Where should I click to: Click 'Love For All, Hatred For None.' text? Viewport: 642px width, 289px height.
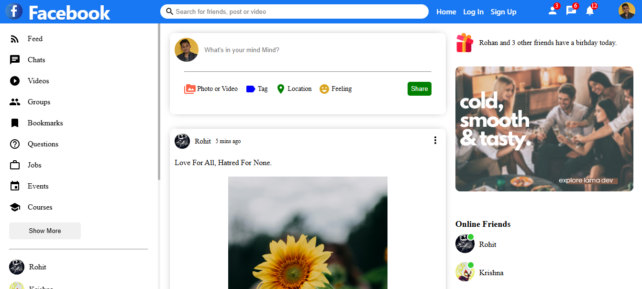[223, 163]
